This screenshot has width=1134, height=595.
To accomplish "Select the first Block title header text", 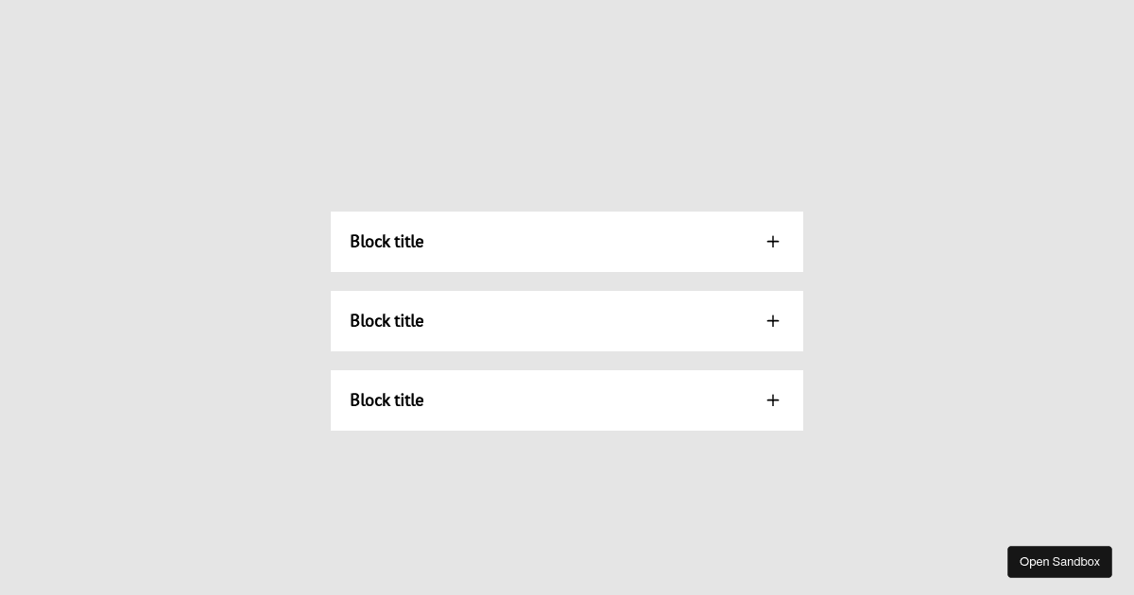I will click(387, 242).
